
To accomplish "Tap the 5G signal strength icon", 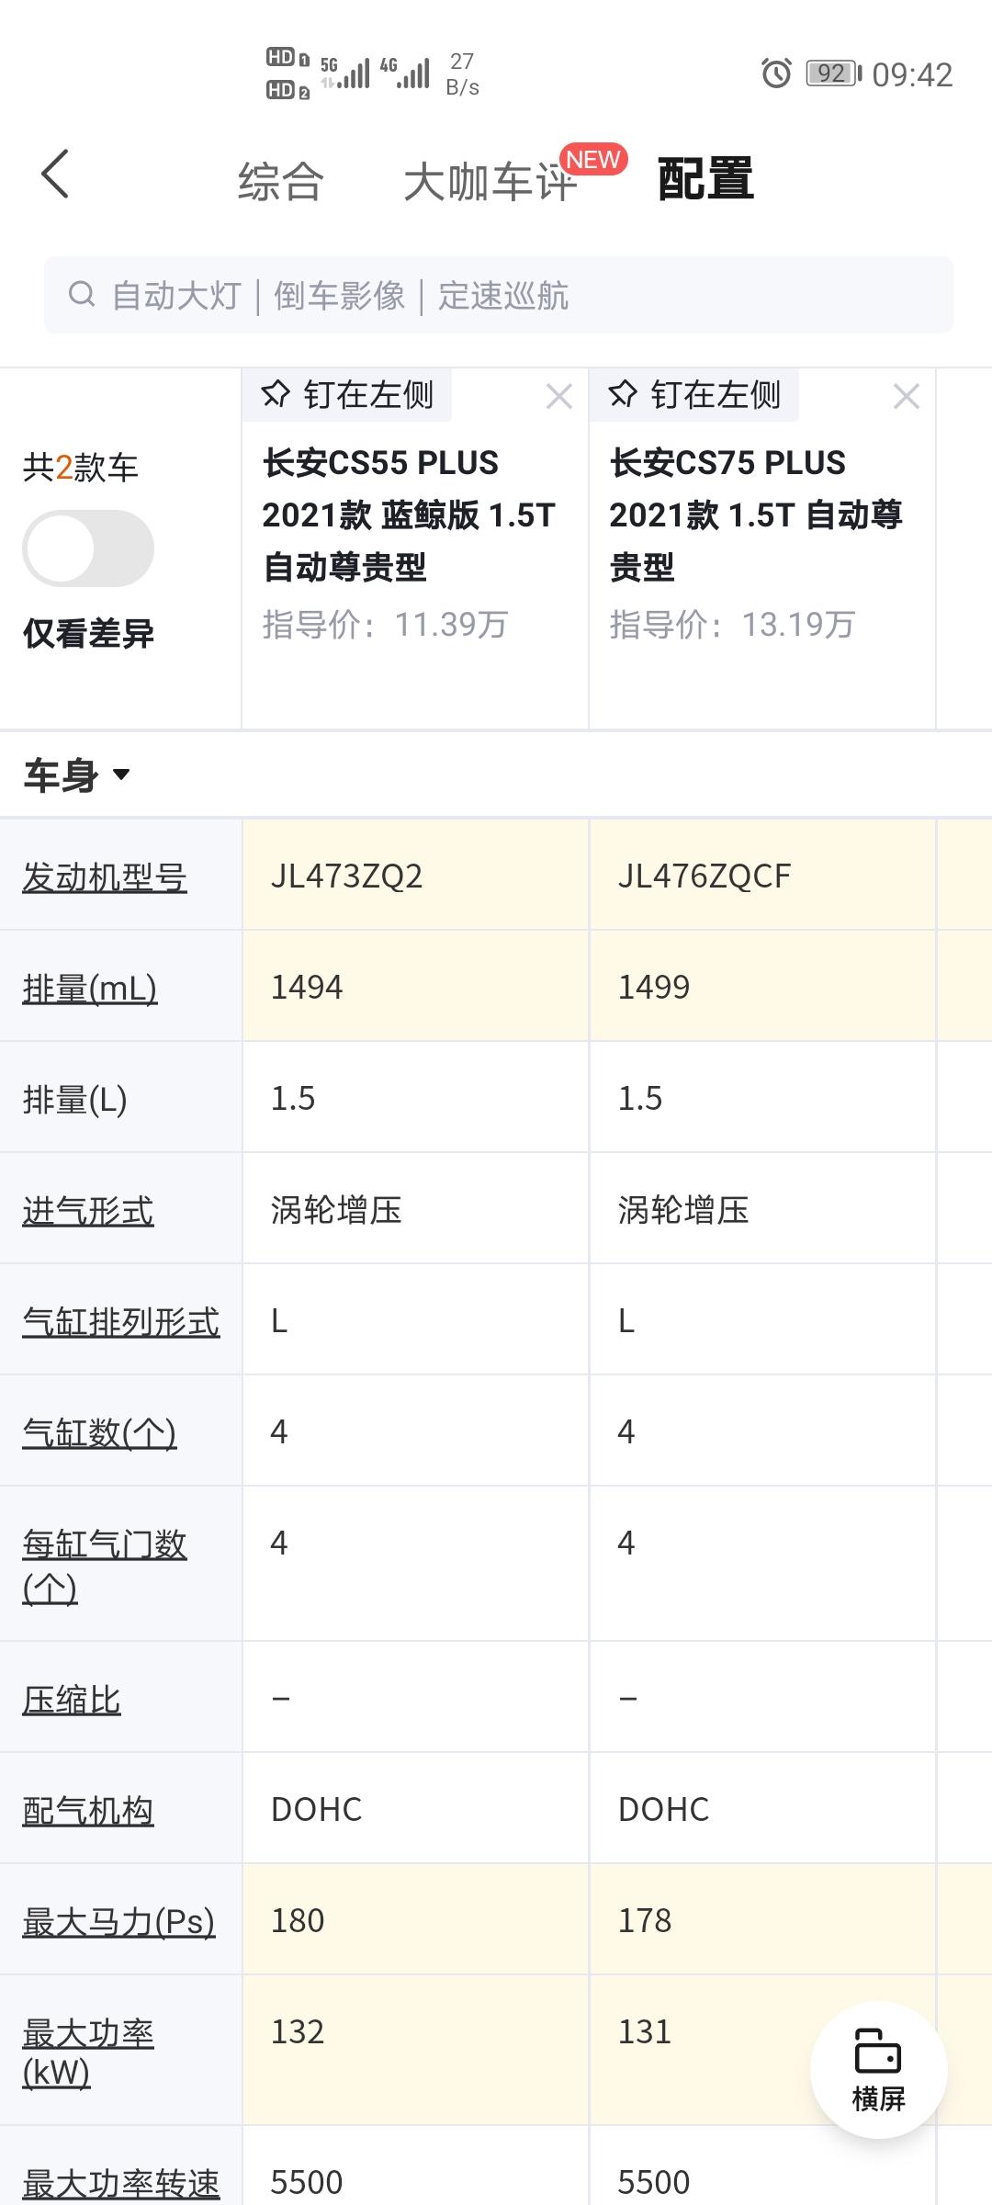I will click(x=344, y=73).
